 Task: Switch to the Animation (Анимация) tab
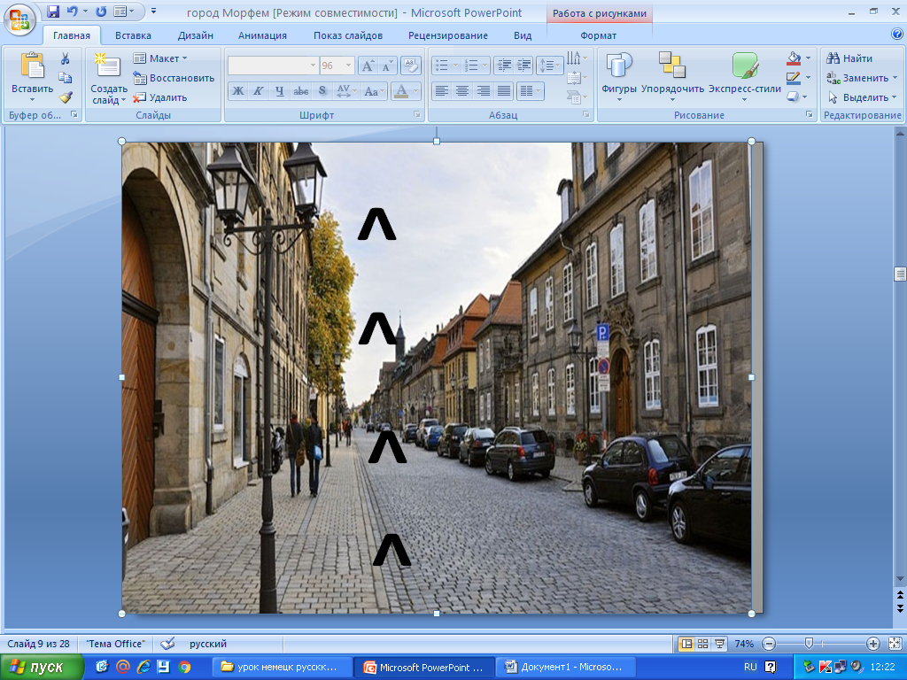point(262,35)
